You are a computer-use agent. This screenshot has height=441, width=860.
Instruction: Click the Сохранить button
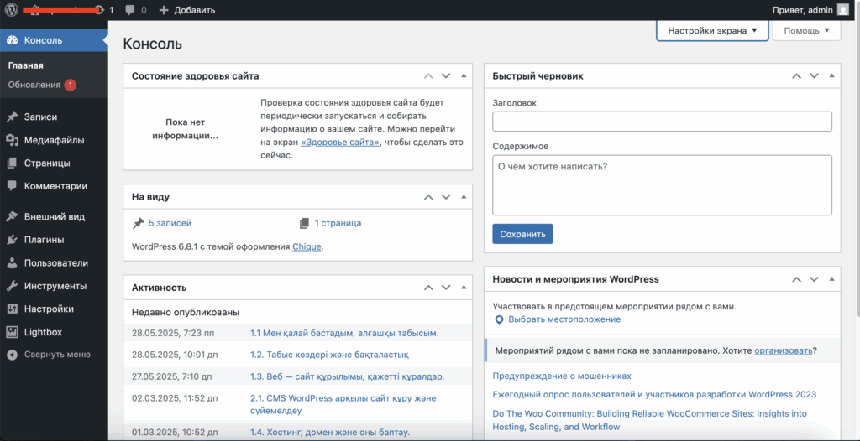pos(522,234)
